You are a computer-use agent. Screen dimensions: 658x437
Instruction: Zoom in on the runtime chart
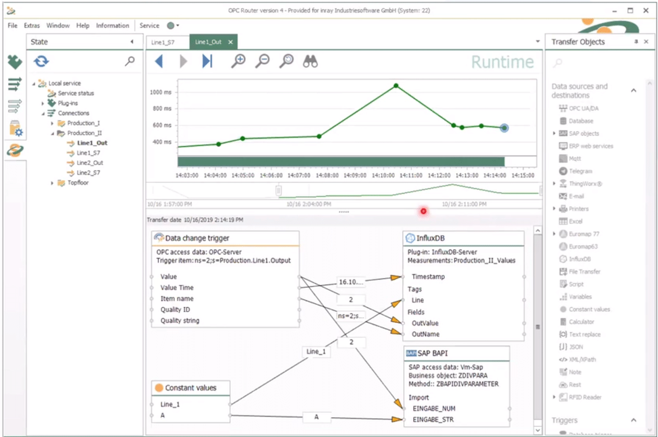tap(239, 61)
